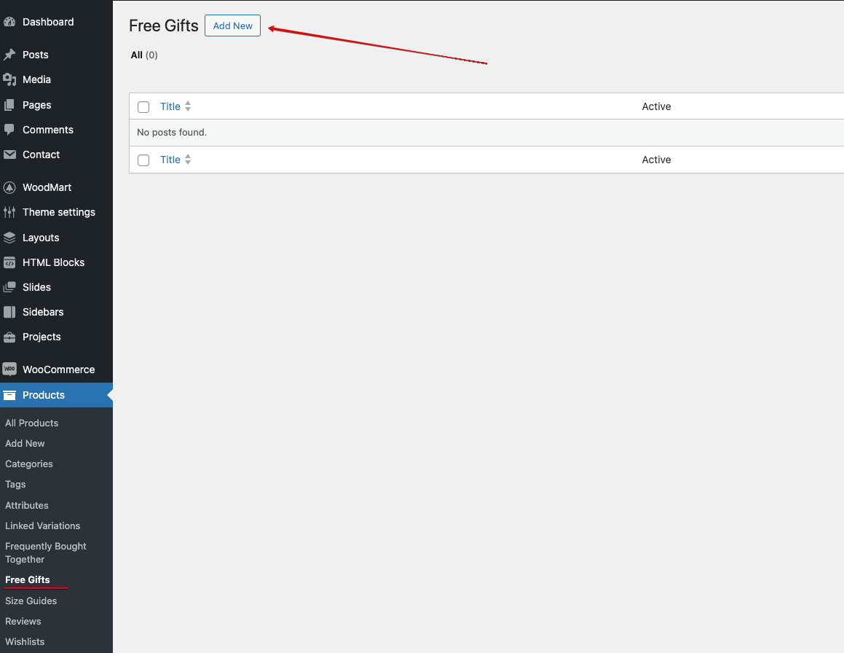Screen dimensions: 844x653
Task: Open the Comments menu item
Action: pos(48,130)
